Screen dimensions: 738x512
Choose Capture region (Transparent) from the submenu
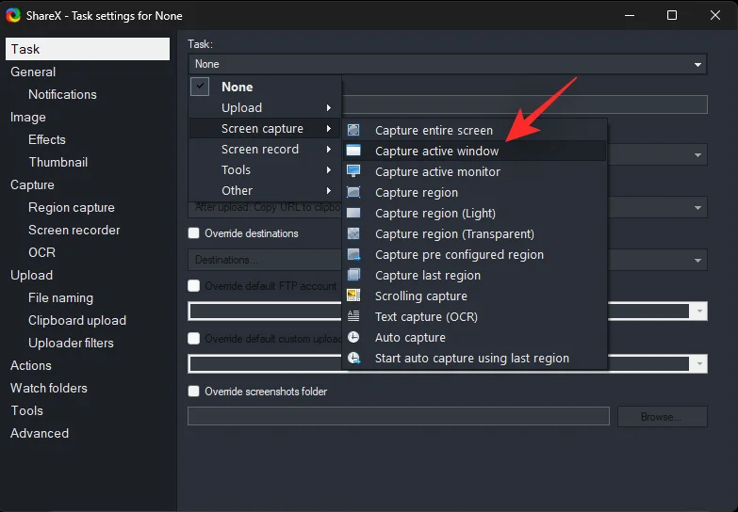click(x=454, y=234)
